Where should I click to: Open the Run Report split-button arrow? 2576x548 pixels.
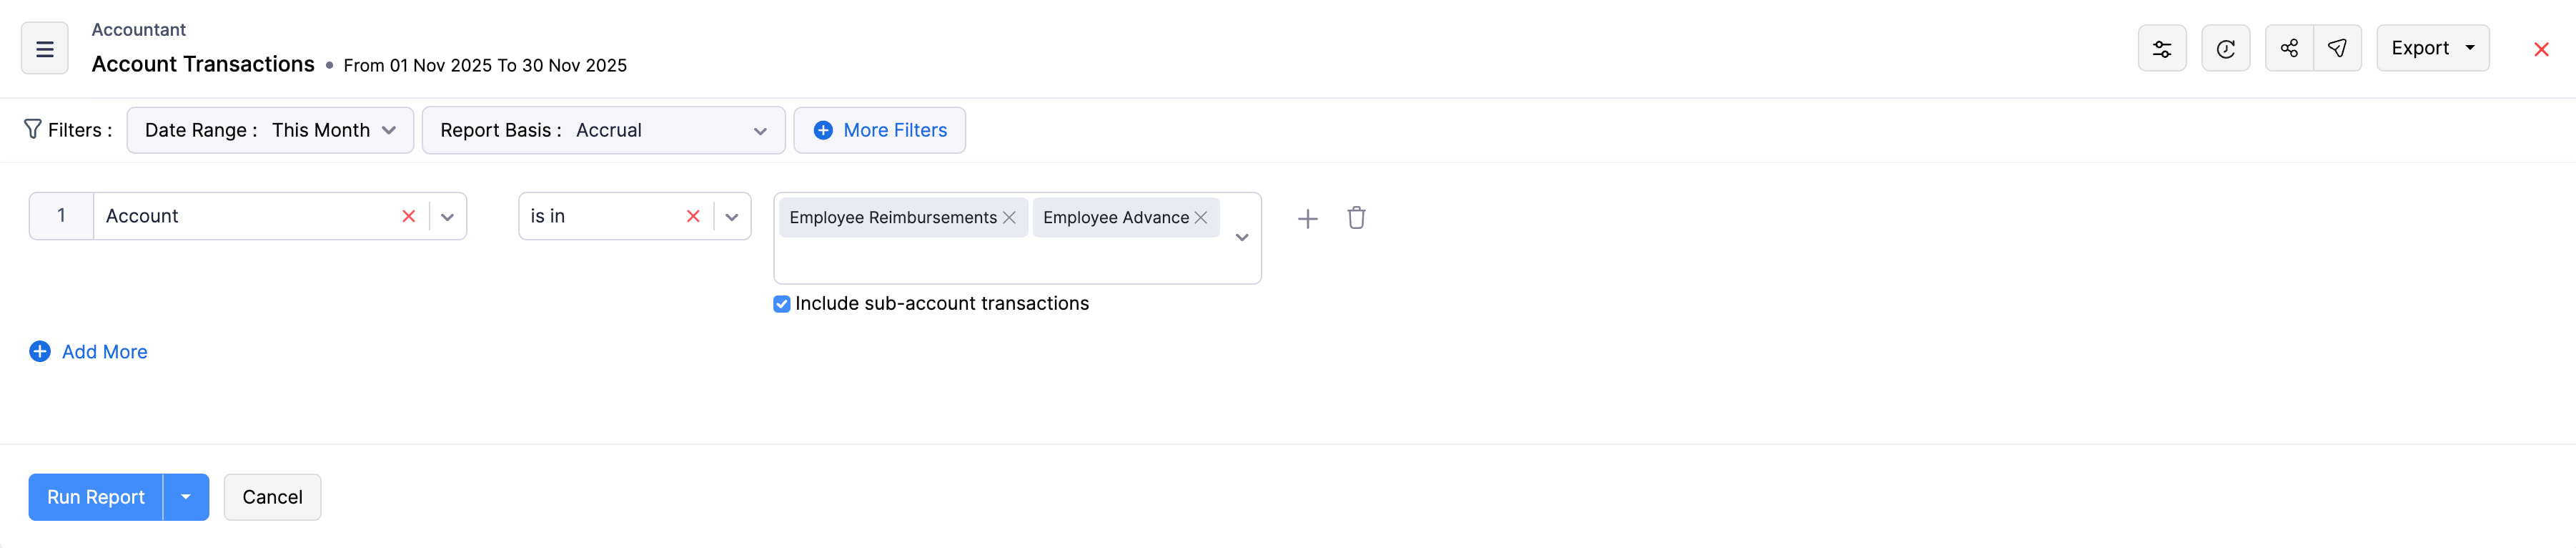click(185, 497)
